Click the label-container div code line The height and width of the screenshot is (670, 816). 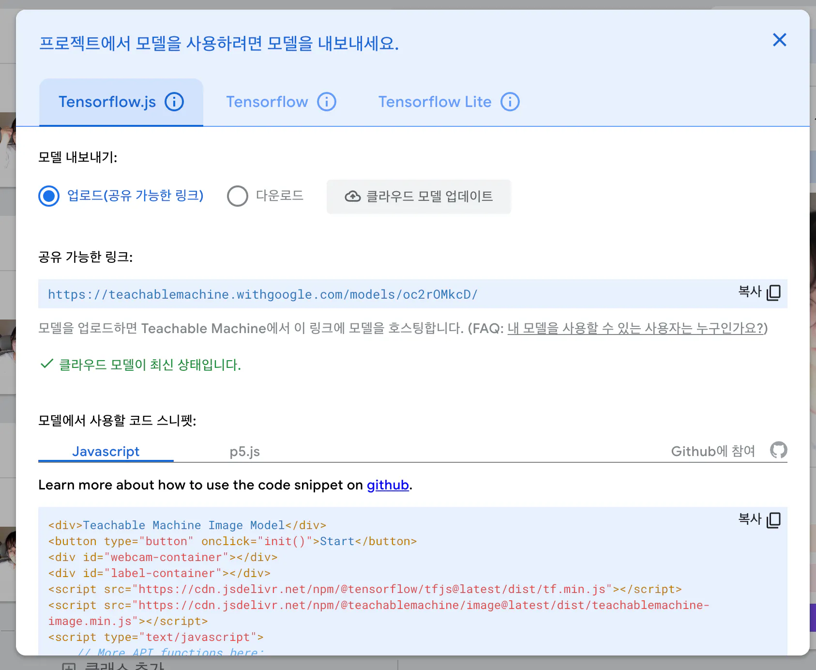pyautogui.click(x=159, y=573)
